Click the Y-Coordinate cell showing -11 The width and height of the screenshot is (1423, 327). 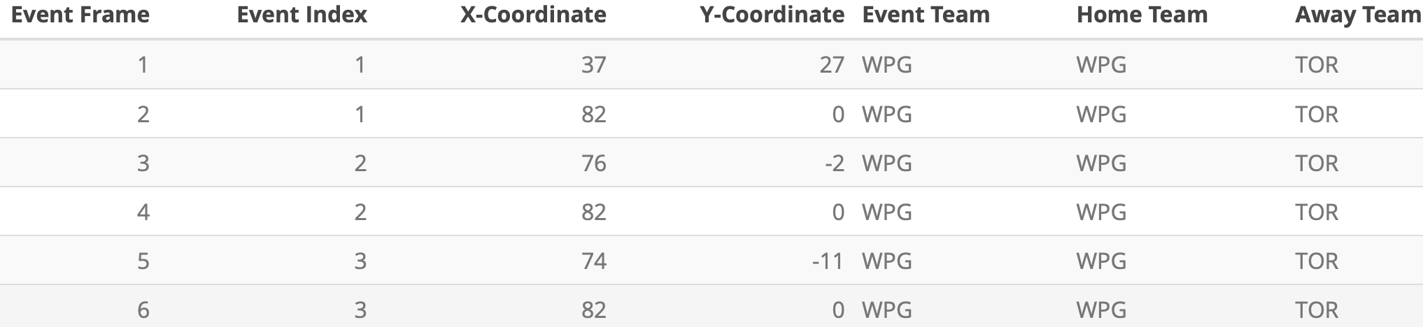pyautogui.click(x=828, y=261)
